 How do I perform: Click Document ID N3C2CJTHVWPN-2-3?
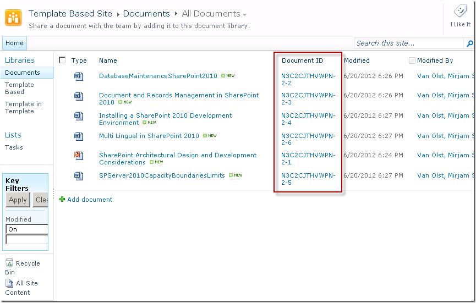308,98
